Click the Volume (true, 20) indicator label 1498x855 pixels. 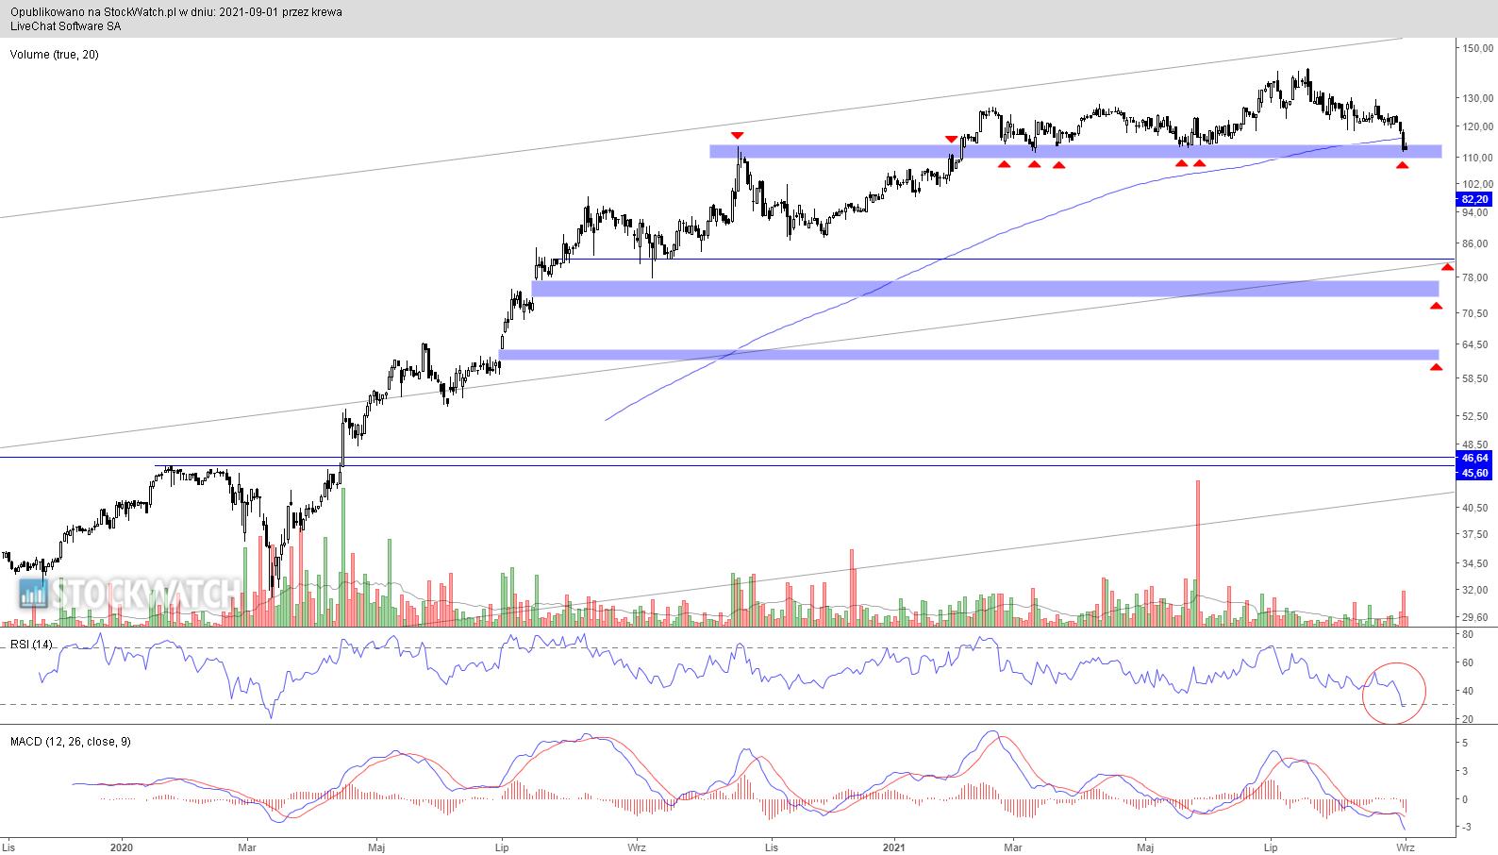54,55
